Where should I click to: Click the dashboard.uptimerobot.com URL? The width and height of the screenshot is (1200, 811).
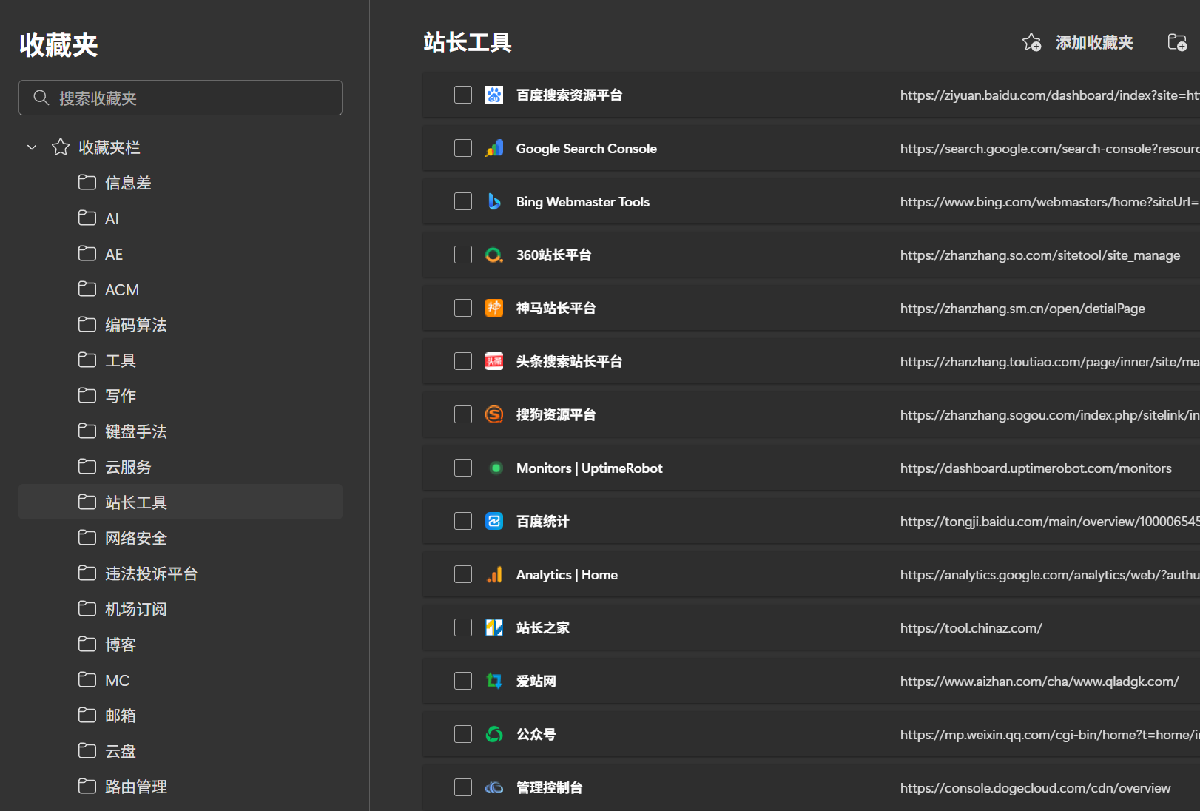(x=1036, y=468)
